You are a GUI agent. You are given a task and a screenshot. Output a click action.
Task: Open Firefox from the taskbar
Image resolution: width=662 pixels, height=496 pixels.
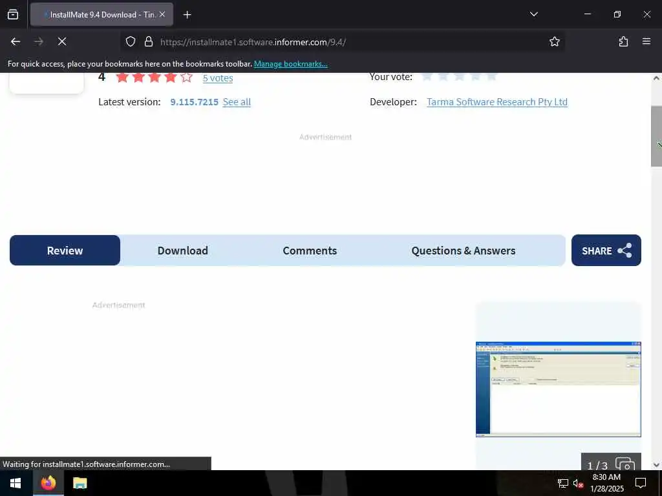48,483
